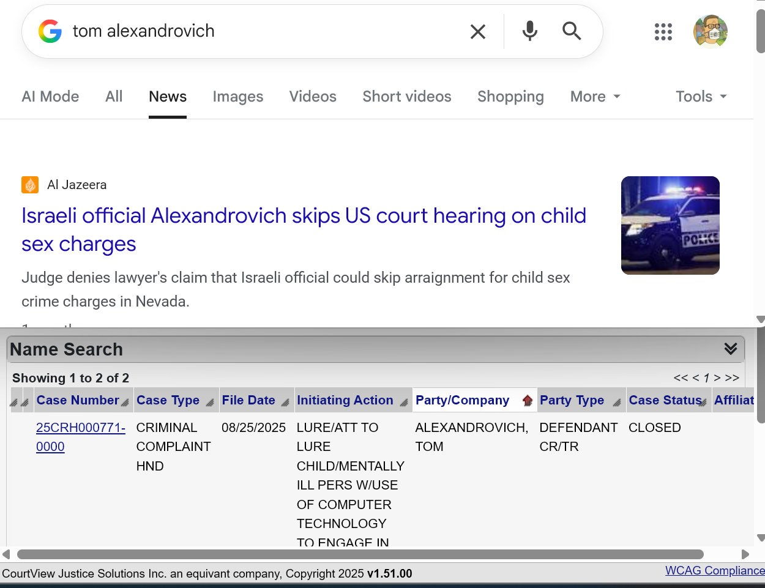
Task: Click sort handle beside File Date
Action: coord(285,402)
